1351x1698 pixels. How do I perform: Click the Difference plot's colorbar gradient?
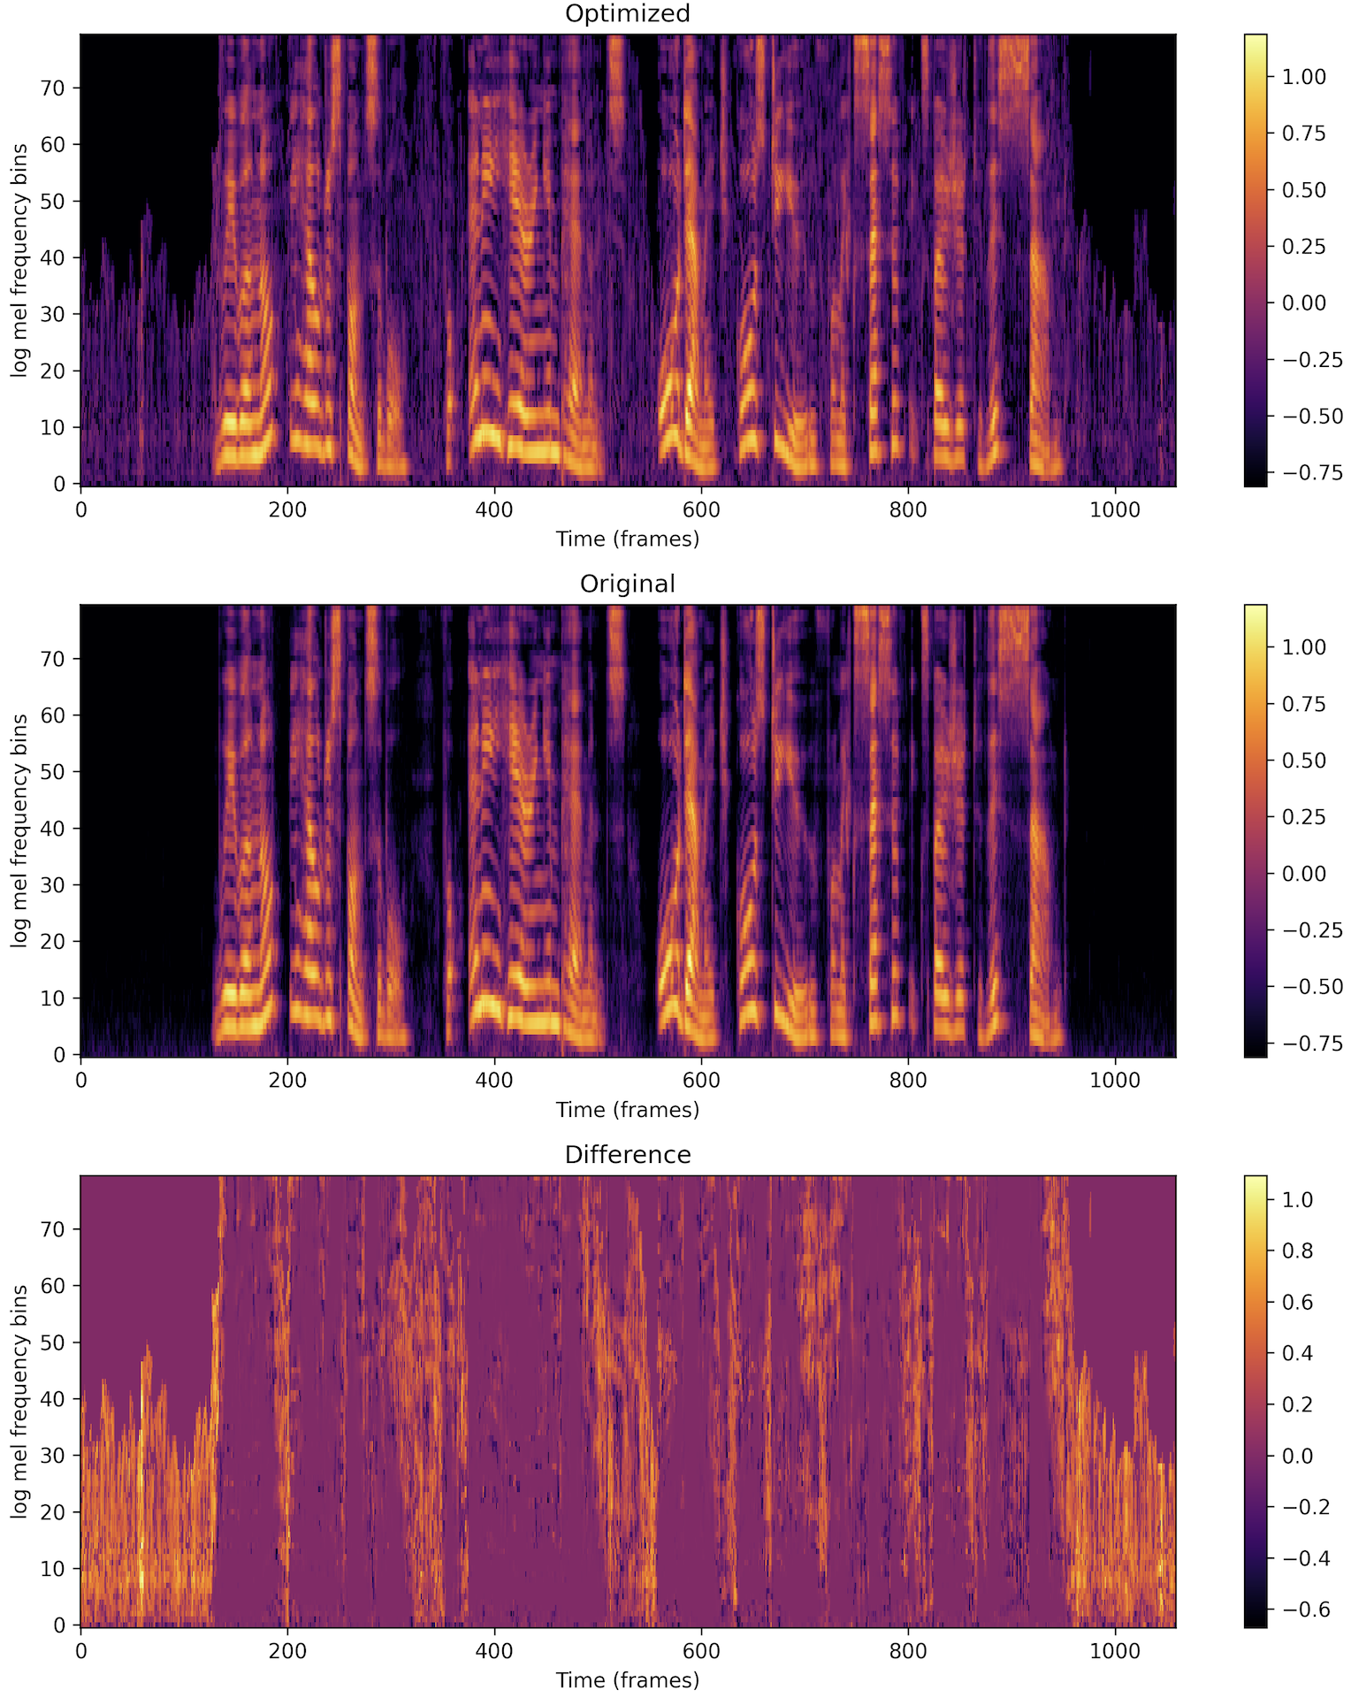[x=1255, y=1401]
